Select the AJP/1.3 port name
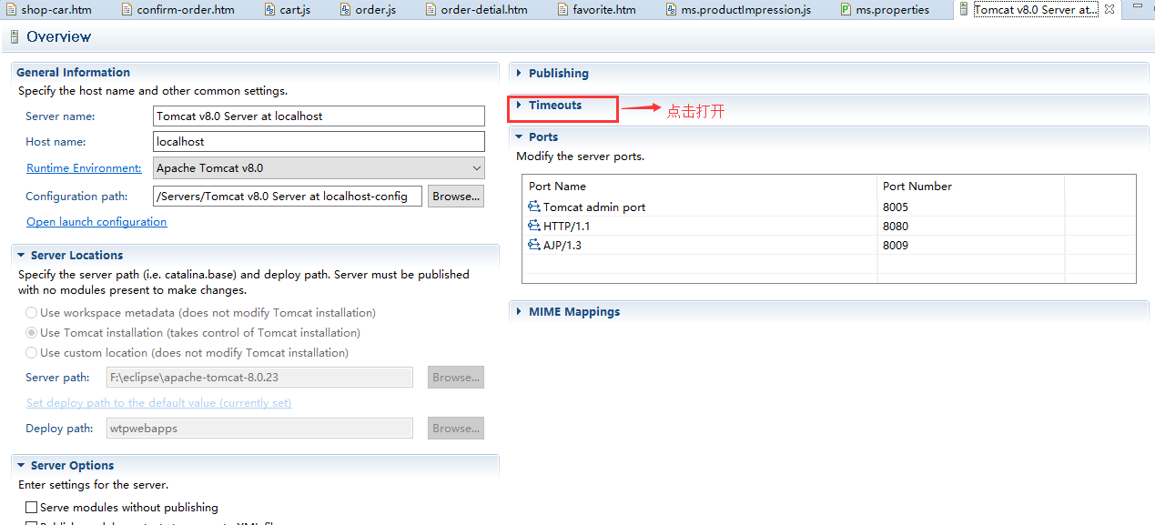Image resolution: width=1155 pixels, height=525 pixels. pyautogui.click(x=562, y=245)
